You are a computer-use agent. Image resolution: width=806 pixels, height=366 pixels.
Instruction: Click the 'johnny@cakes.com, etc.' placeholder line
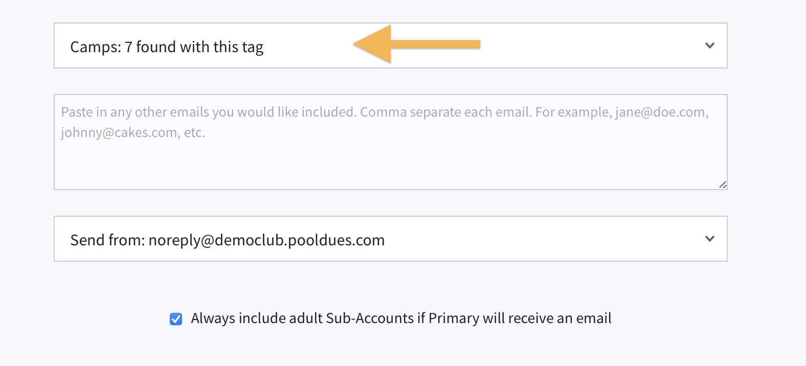pyautogui.click(x=133, y=133)
